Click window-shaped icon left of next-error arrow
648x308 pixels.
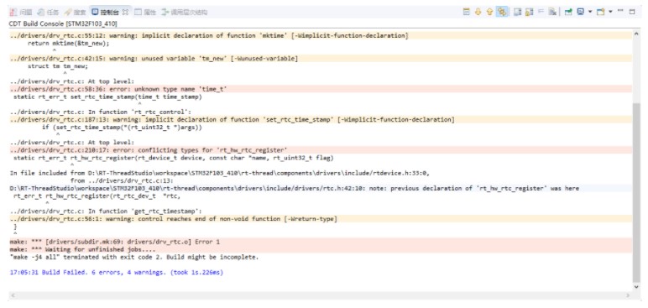[x=467, y=12]
